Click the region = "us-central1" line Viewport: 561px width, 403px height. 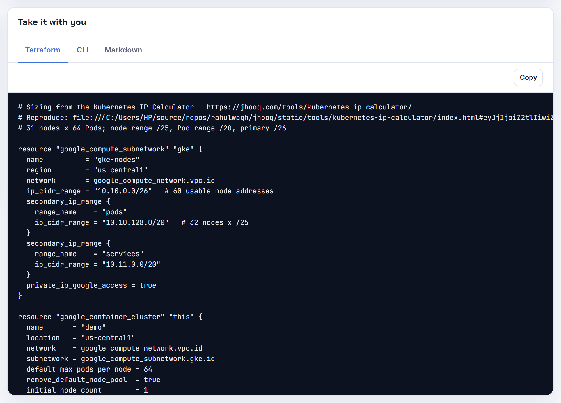[x=87, y=170]
